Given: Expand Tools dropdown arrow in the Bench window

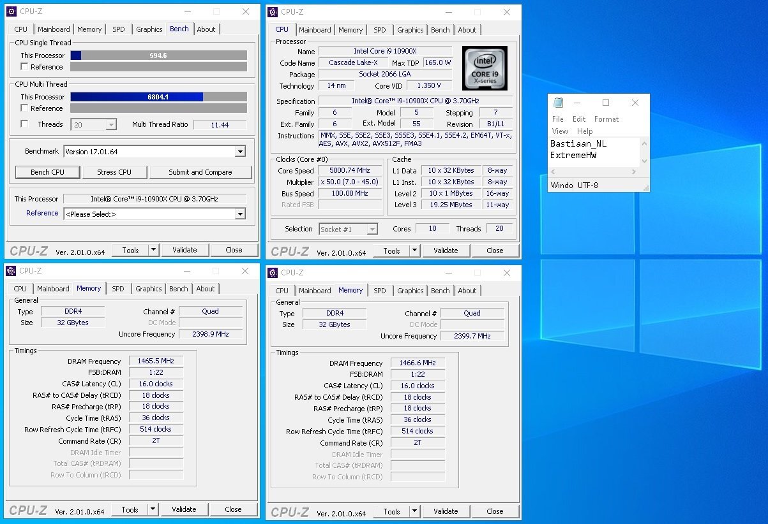Looking at the screenshot, I should 153,250.
